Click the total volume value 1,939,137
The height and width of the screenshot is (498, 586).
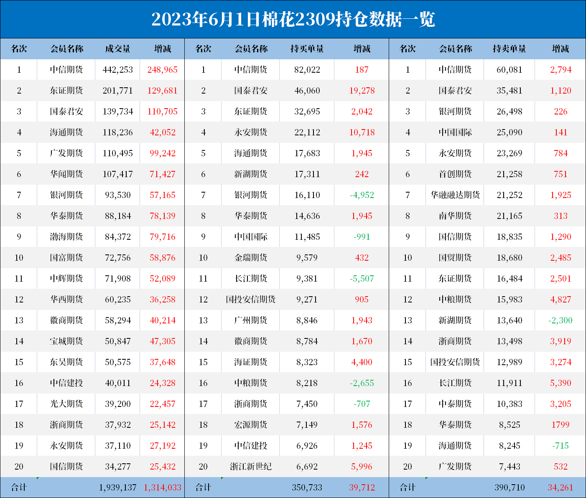(x=117, y=488)
